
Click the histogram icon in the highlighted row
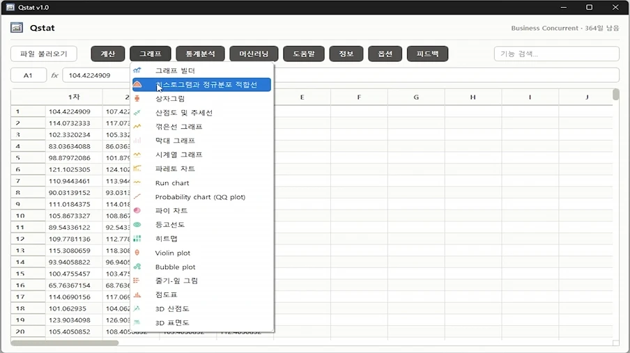pyautogui.click(x=137, y=84)
